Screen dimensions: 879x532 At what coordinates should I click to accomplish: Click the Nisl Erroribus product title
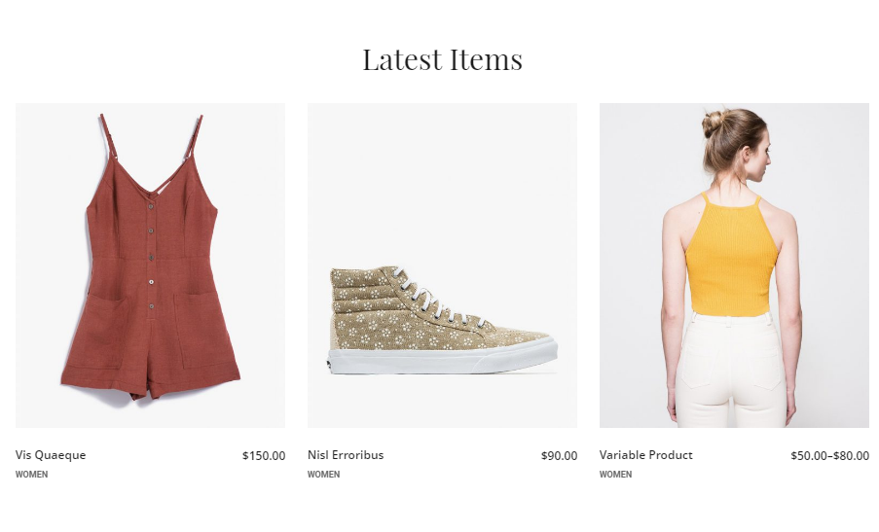tap(346, 455)
